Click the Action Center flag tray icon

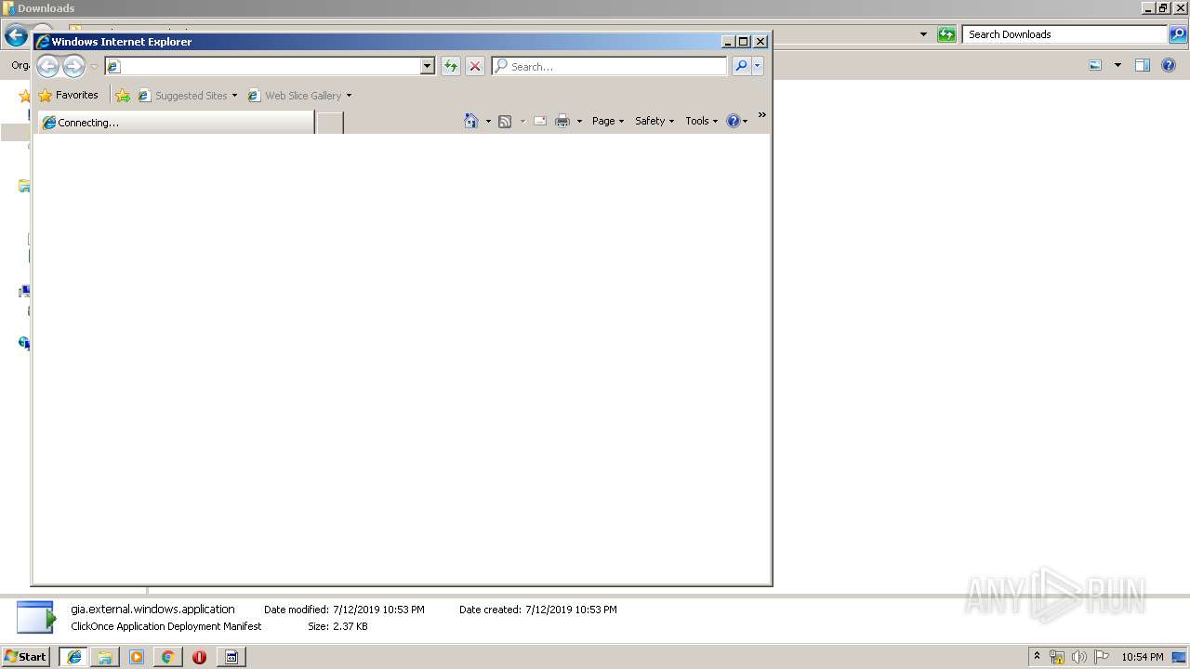pyautogui.click(x=1102, y=657)
